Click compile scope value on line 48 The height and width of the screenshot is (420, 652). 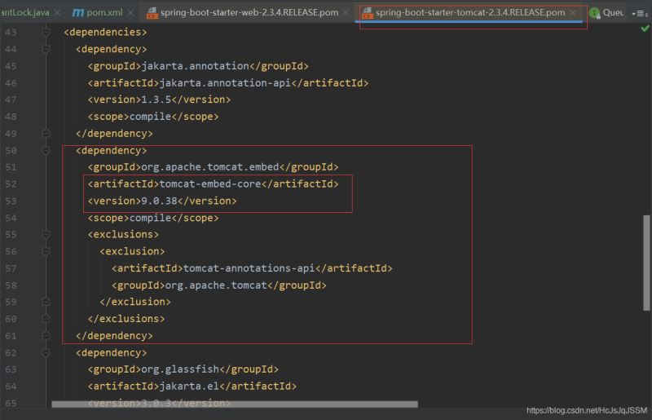coord(151,117)
